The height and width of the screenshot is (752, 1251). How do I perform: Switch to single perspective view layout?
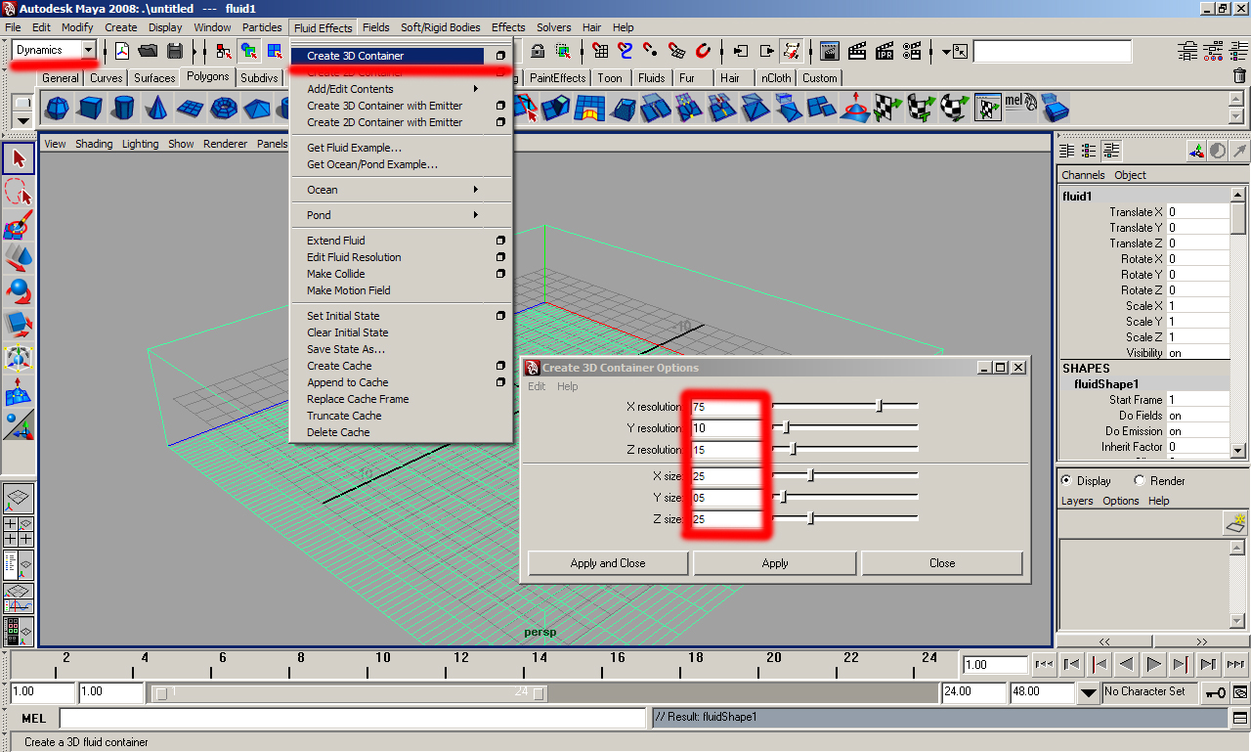[19, 499]
